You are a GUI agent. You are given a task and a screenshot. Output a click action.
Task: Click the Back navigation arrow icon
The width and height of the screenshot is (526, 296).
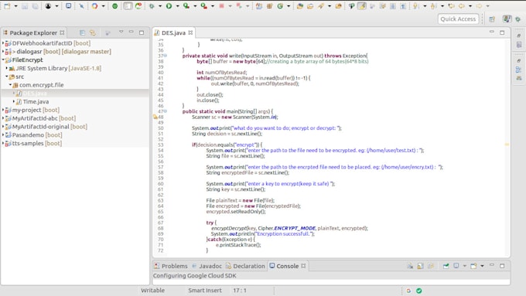(462, 6)
